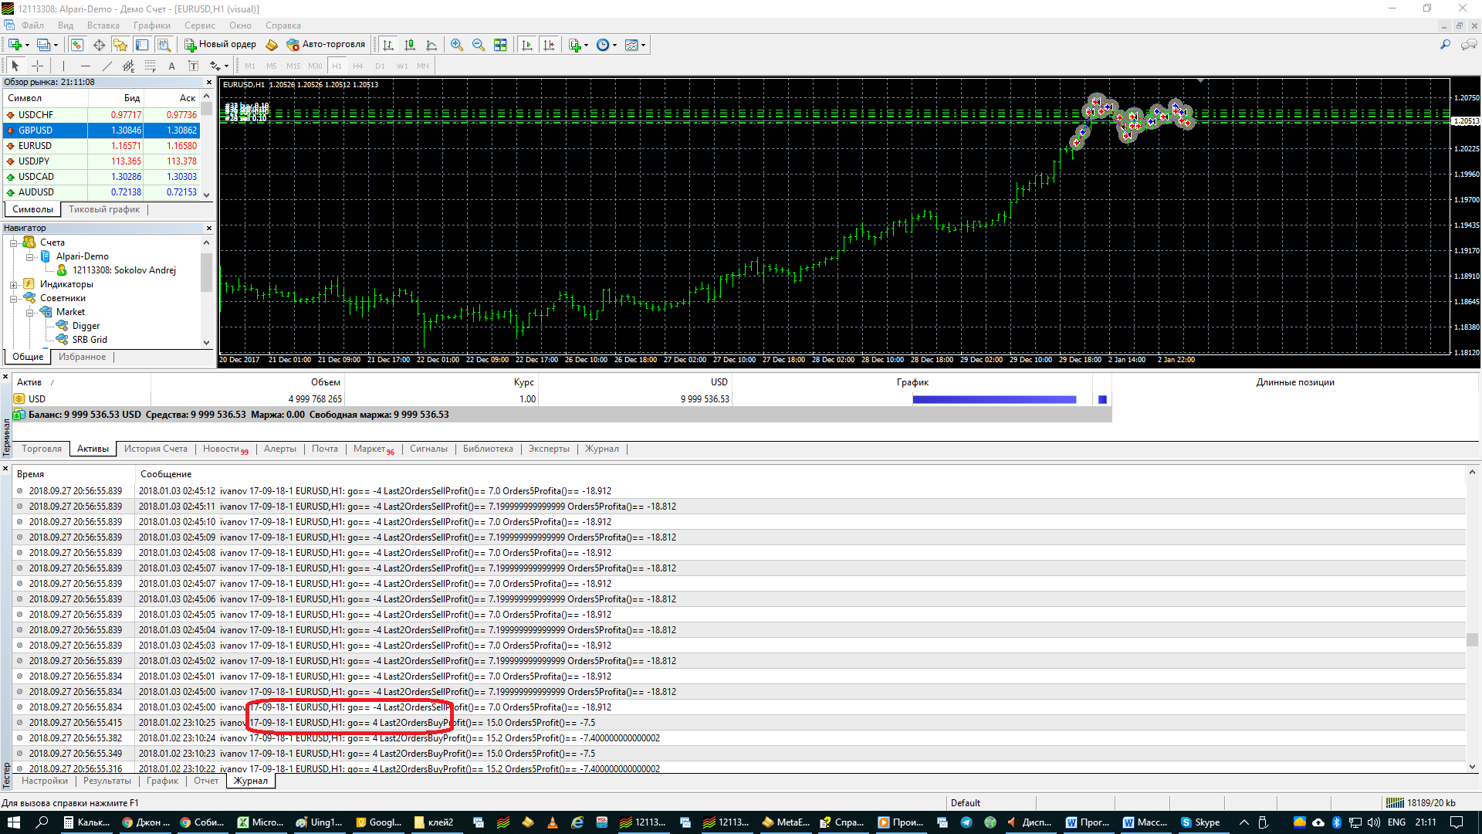The image size is (1482, 834).
Task: Toggle chart shift icon
Action: click(x=549, y=45)
